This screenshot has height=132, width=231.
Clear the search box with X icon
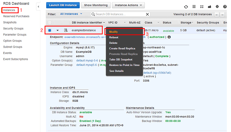[x=147, y=14]
